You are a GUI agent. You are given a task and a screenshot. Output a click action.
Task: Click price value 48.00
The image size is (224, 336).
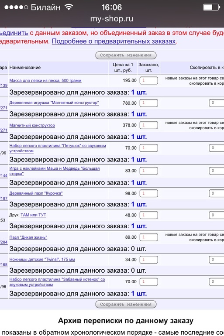point(131,215)
